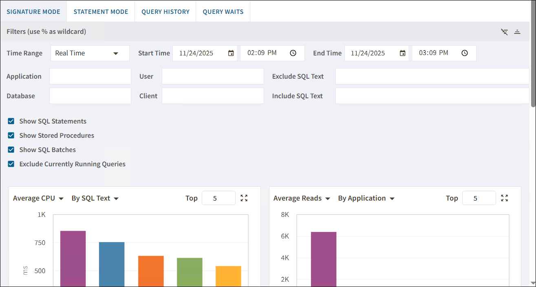Open the Start Time calendar picker
Screen dimensions: 536x287
(231, 53)
